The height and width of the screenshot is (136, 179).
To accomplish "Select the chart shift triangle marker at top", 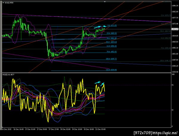I will coord(105,2).
